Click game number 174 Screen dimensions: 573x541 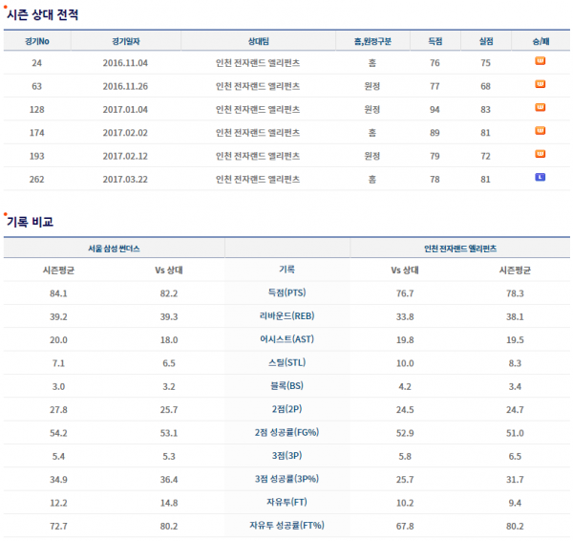(x=37, y=133)
